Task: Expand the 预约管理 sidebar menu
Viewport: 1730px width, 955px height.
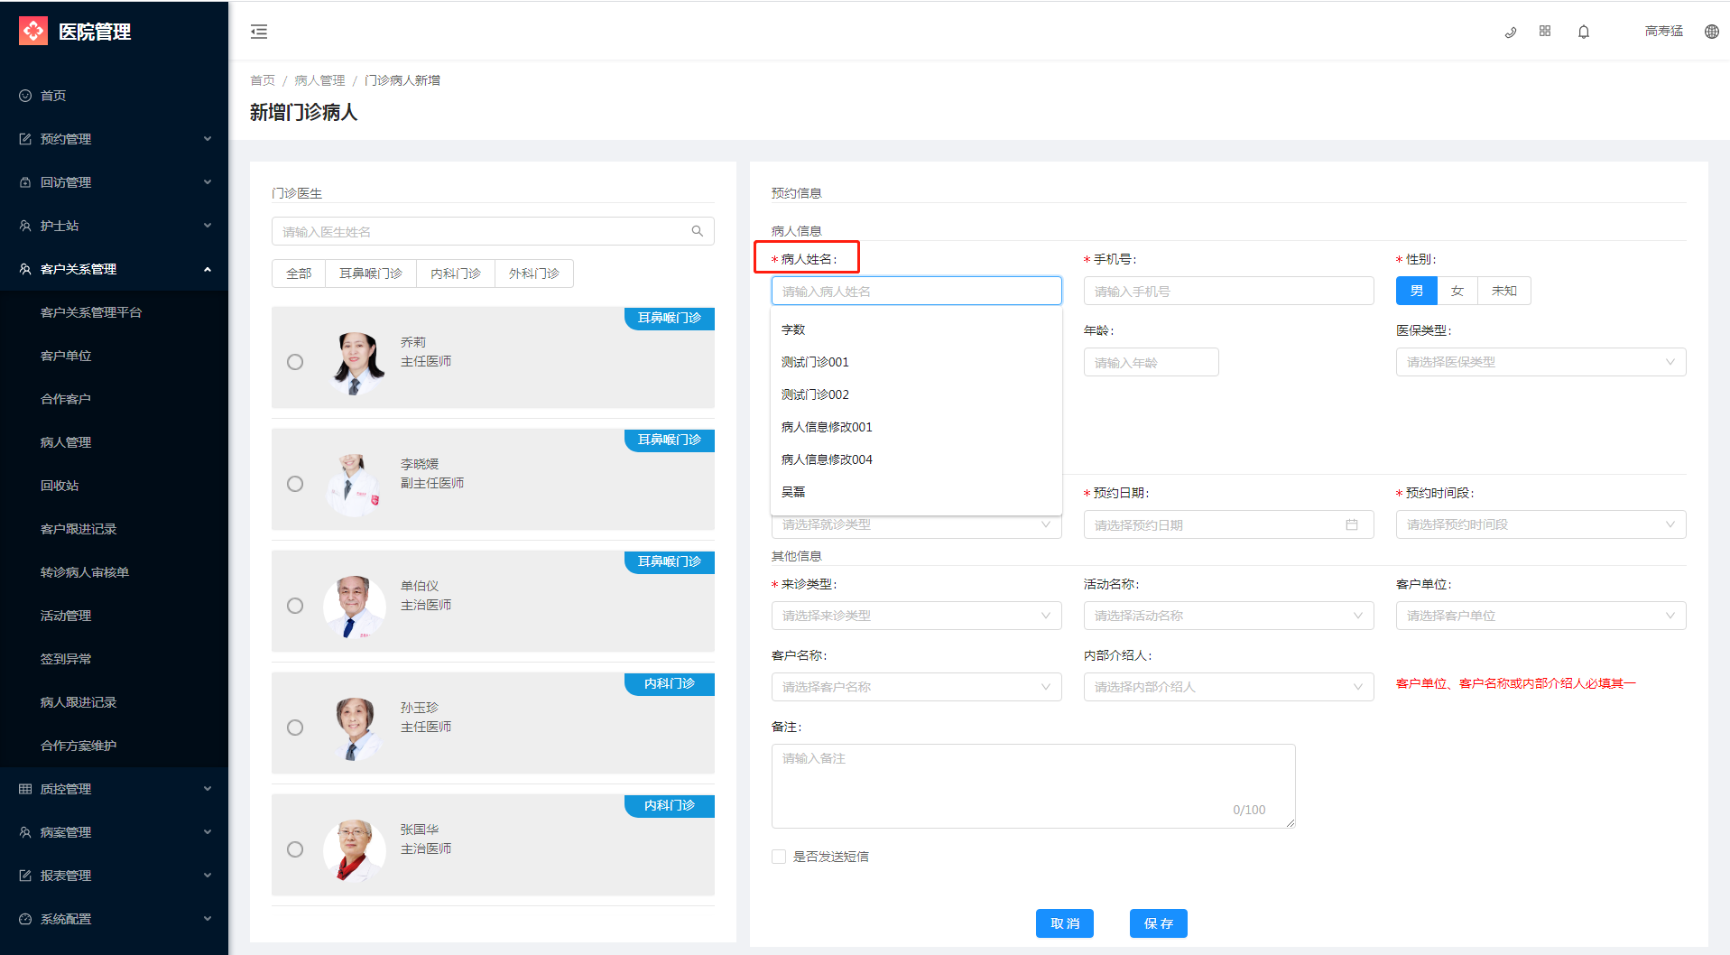Action: 114,139
